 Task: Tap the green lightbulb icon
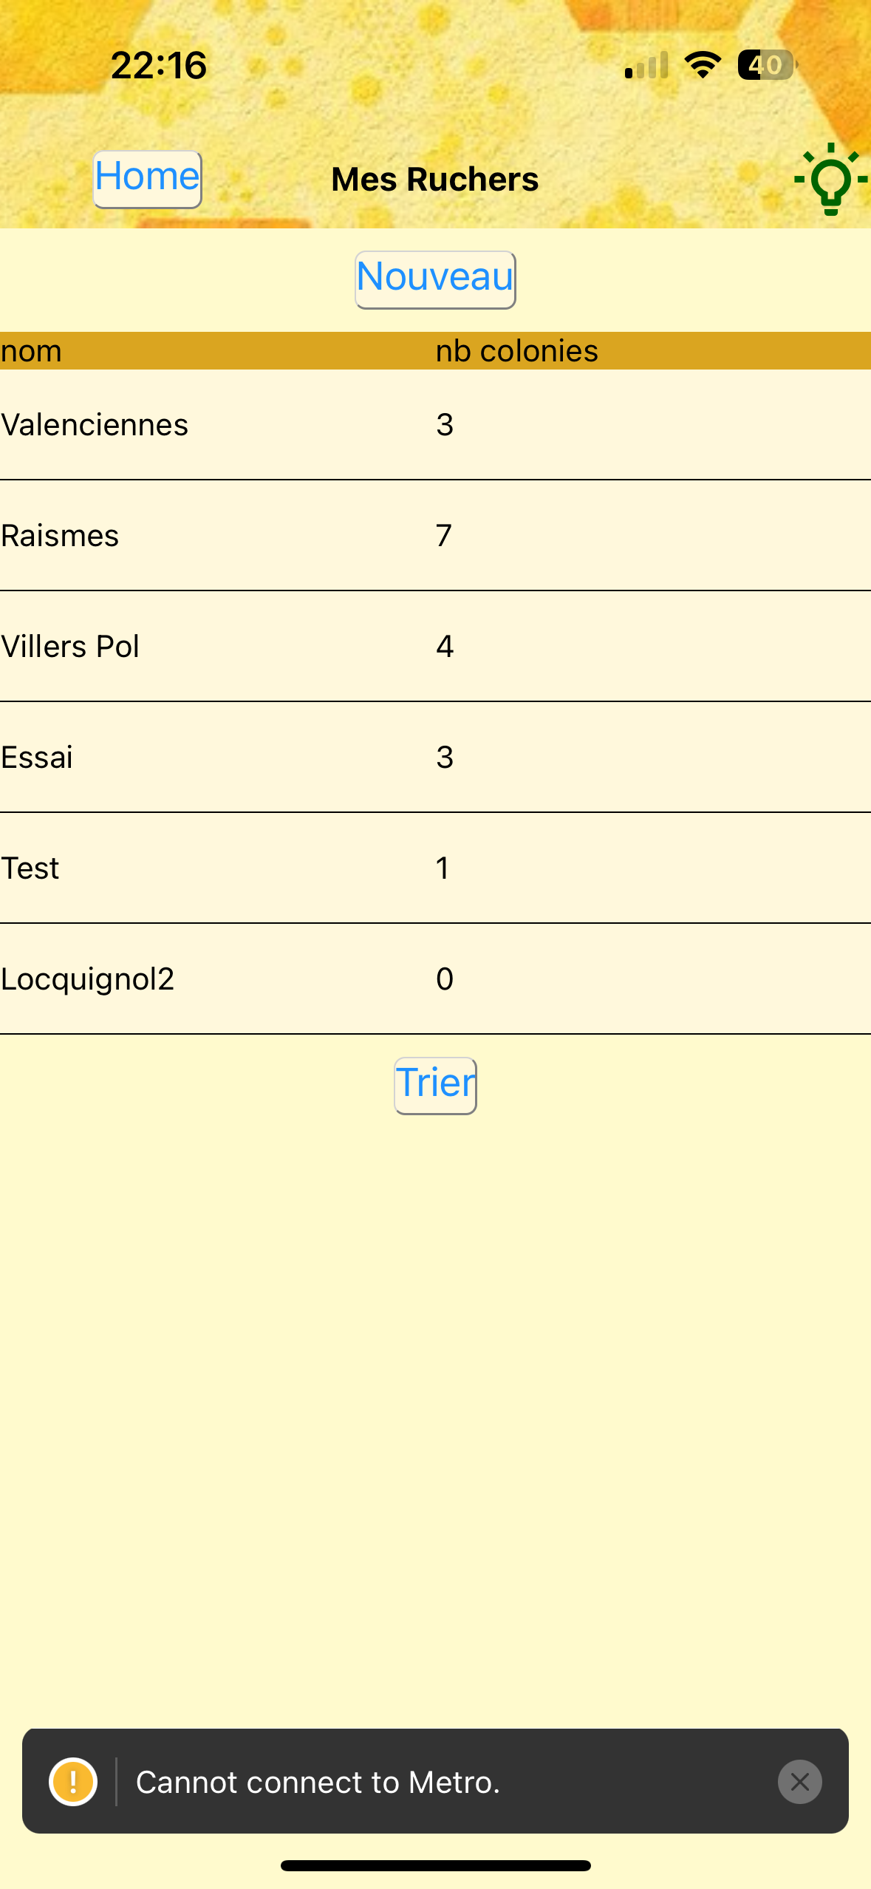point(830,179)
